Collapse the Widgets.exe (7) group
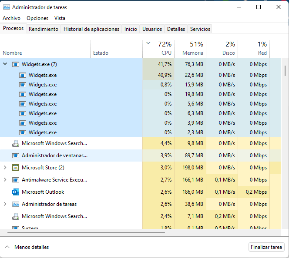The image size is (289, 258). [x=5, y=64]
